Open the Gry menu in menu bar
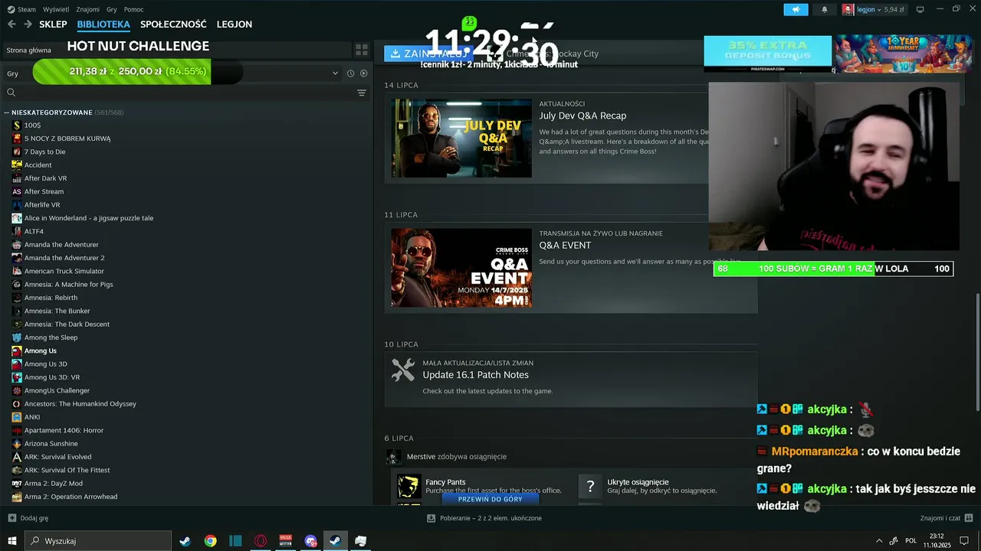Screen dimensions: 981x551 point(112,9)
